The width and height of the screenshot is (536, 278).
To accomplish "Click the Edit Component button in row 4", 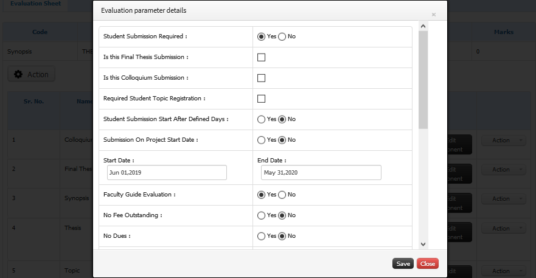I will [x=459, y=232].
